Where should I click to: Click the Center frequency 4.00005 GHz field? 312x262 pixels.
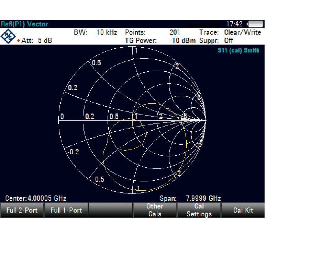point(36,199)
